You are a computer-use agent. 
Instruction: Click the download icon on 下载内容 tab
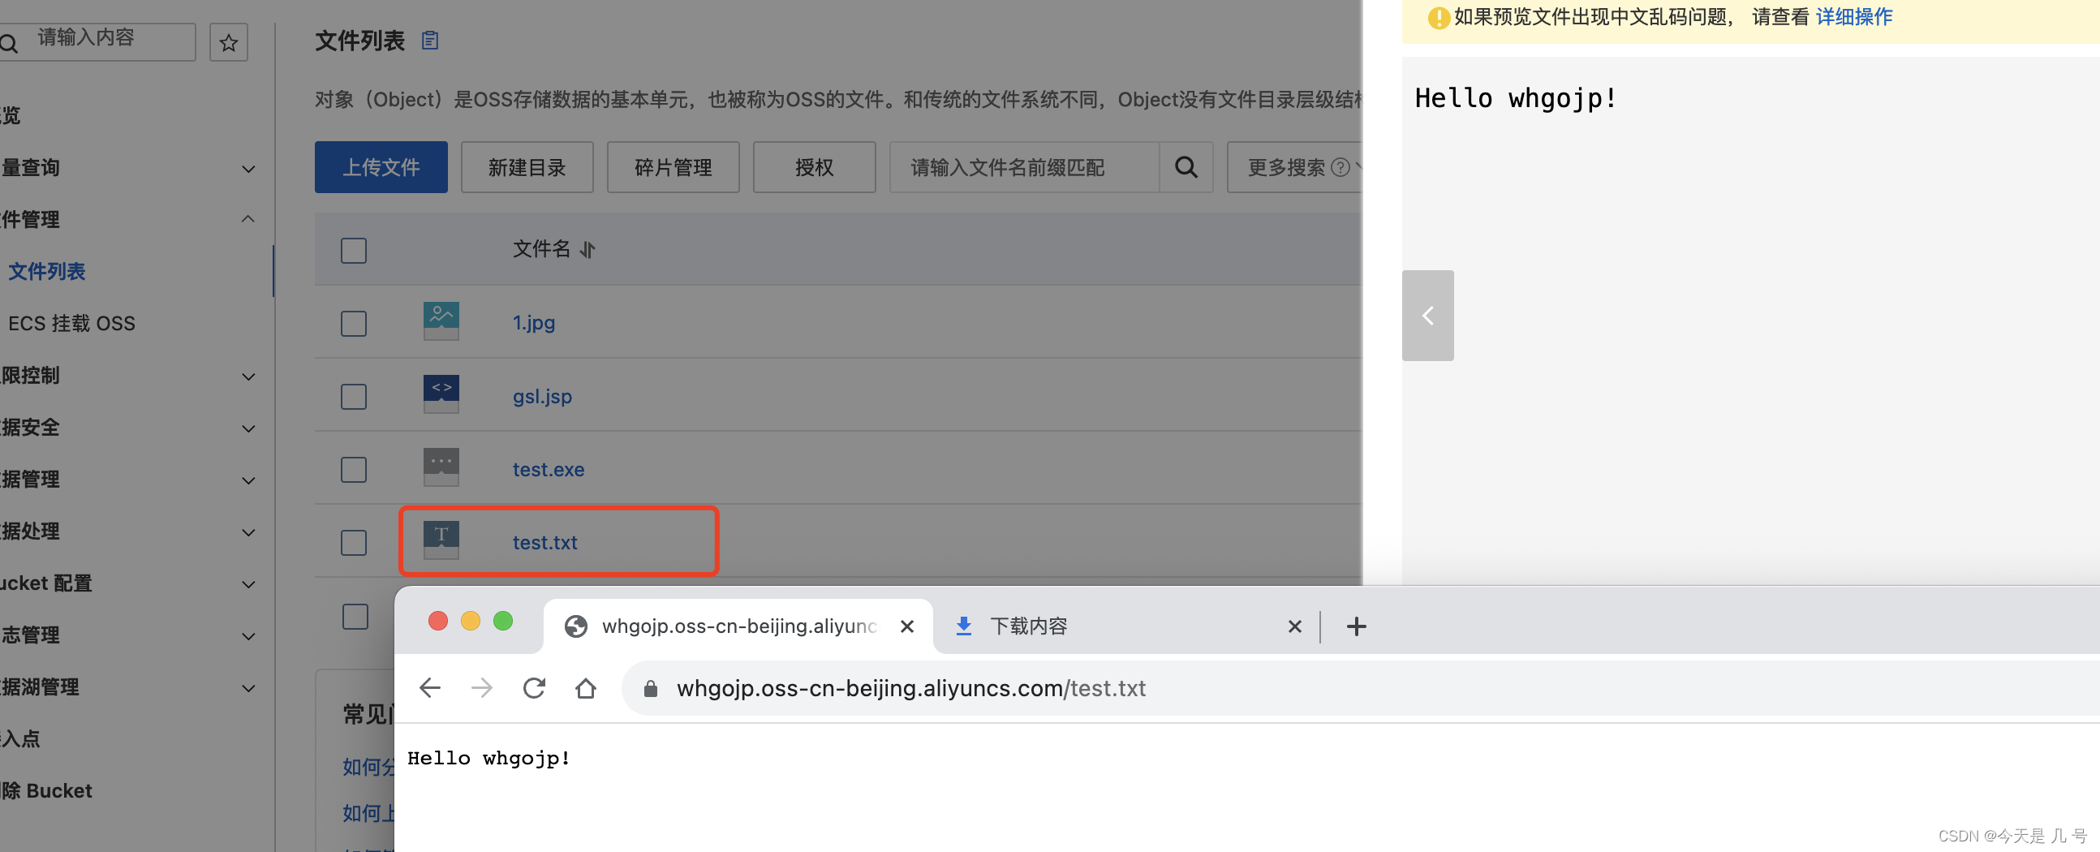tap(964, 626)
